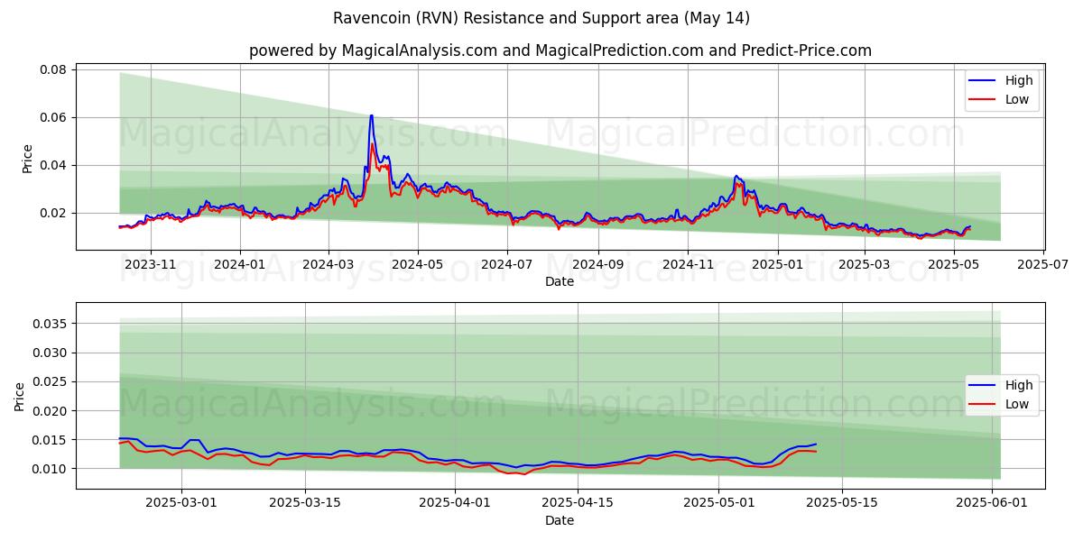Click the bottom chart y-axis value '0.020'
The image size is (1083, 541).
[51, 411]
